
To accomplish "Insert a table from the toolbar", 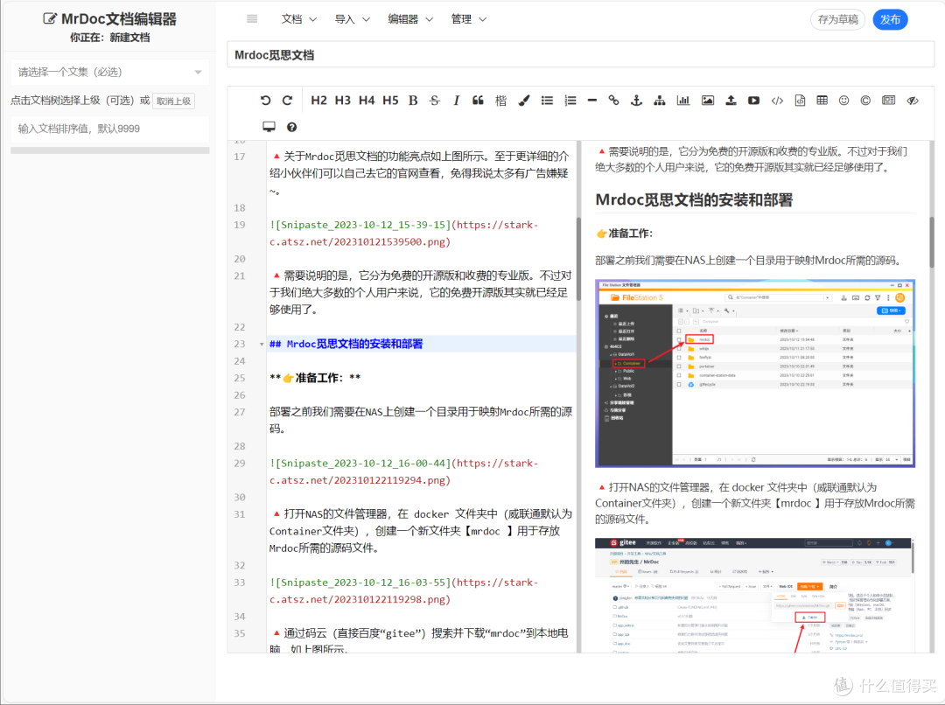I will 822,101.
